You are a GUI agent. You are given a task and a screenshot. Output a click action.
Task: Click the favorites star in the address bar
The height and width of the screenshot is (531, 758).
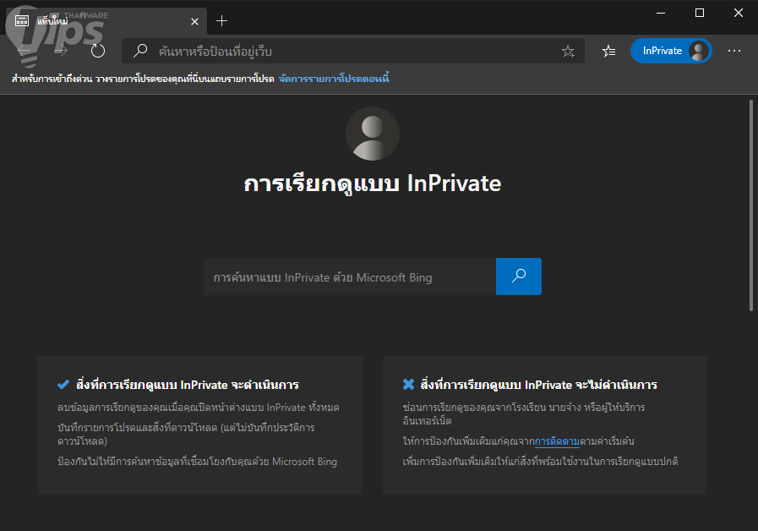click(x=568, y=52)
